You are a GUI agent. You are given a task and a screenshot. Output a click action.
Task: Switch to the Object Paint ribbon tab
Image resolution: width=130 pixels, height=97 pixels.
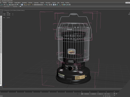(x=6, y=6)
